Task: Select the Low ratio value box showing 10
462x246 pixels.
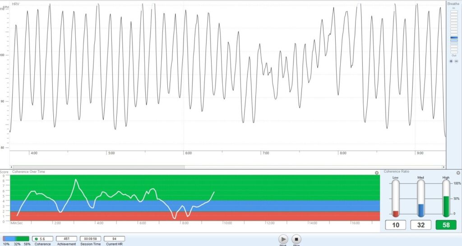Action: (396, 225)
